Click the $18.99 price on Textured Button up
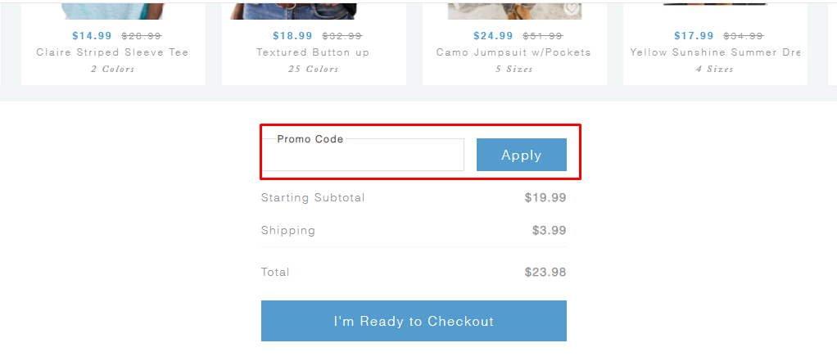The width and height of the screenshot is (837, 361). coord(292,36)
